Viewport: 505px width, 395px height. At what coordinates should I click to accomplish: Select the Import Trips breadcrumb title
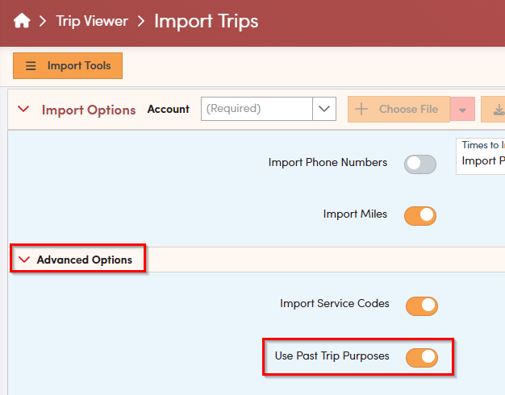207,21
